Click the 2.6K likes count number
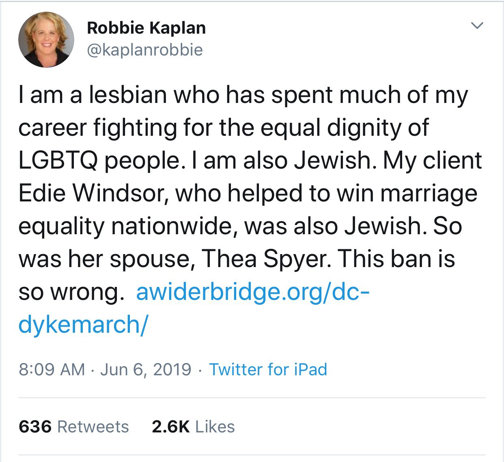The image size is (504, 462). coord(170,427)
